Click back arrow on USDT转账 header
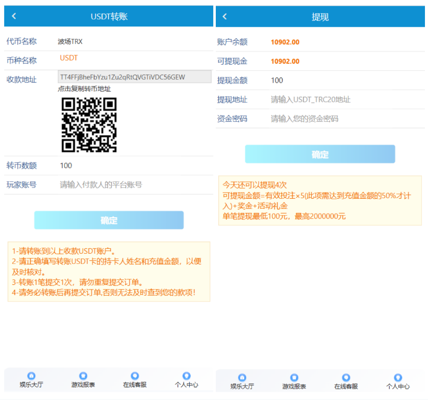 [x=14, y=16]
